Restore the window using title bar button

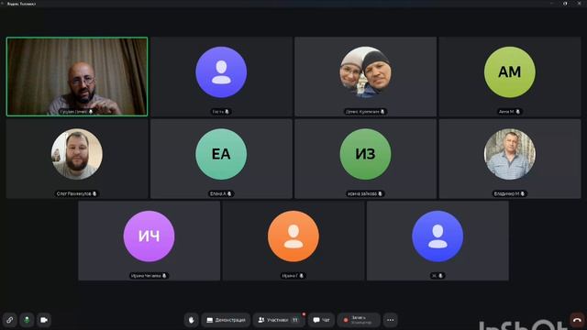coord(565,4)
